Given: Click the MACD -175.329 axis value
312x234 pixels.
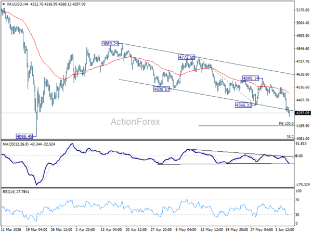Looking at the screenshot, I should (x=303, y=185).
